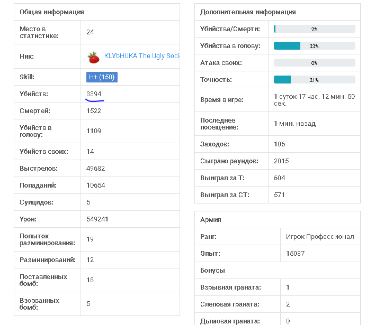
Task: Click the Общая информация panel header
Action: [52, 12]
